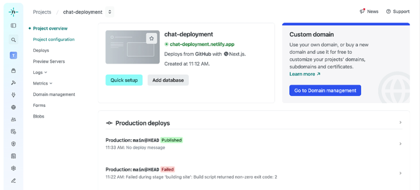
Task: Open the gear settings icon in sidebar
Action: point(13,168)
